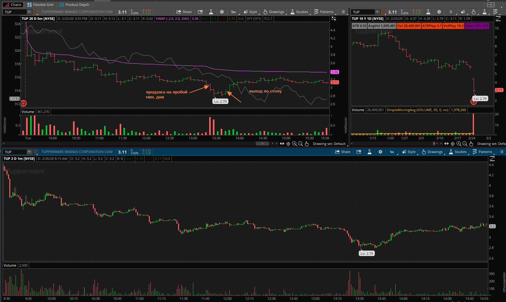This screenshot has width=506, height=302.
Task: Open the fundamentals info icon in 5m chart toolbar
Action: coord(200,12)
